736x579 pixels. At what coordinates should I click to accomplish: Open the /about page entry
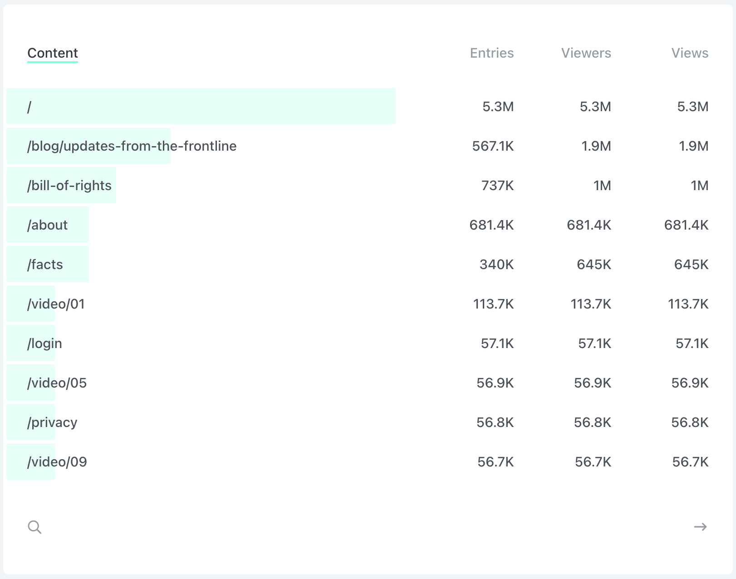point(47,225)
